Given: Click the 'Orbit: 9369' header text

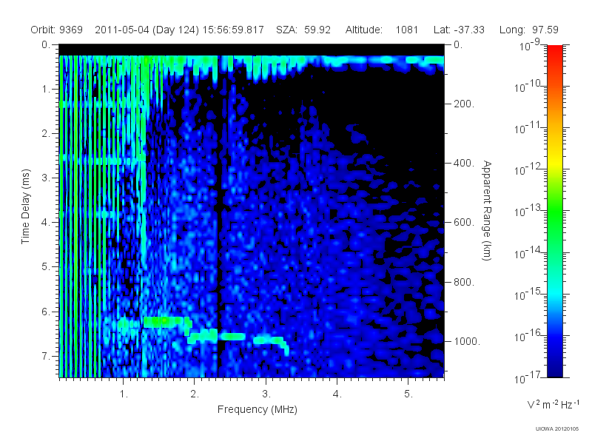Looking at the screenshot, I should click(x=57, y=30).
